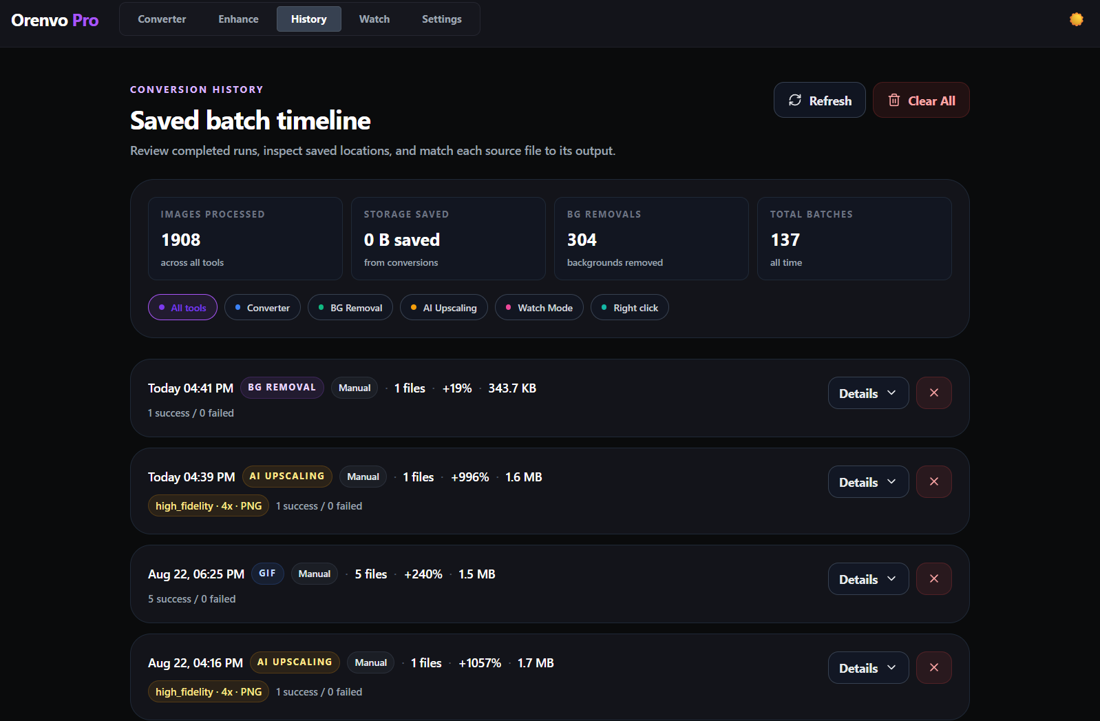The width and height of the screenshot is (1100, 721).
Task: Click the BG REMOVAL badge on 04:41 PM batch
Action: [x=282, y=388]
